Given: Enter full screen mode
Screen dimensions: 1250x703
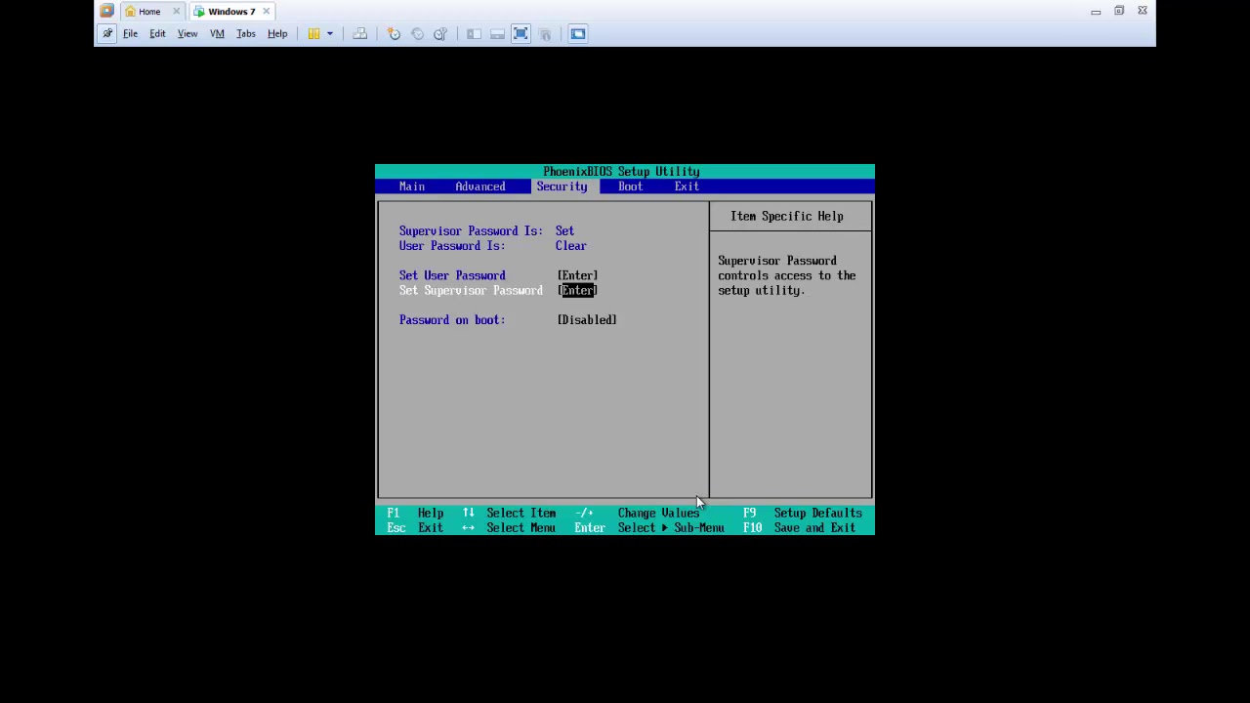Looking at the screenshot, I should click(x=521, y=34).
